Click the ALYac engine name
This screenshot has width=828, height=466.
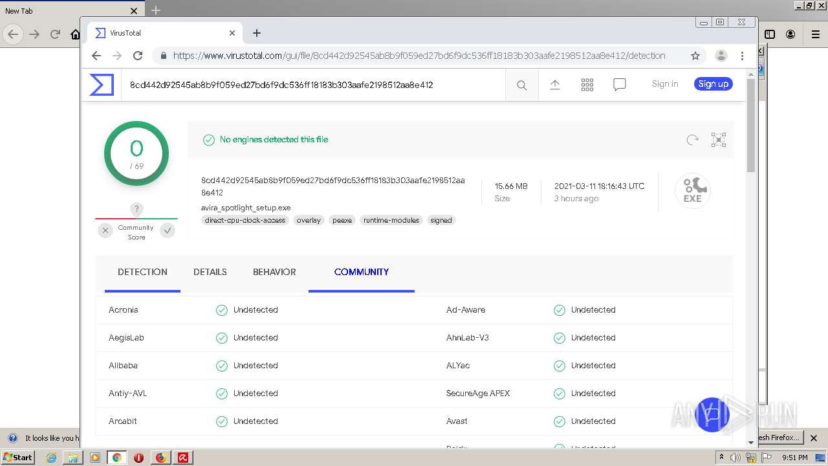[x=458, y=366]
